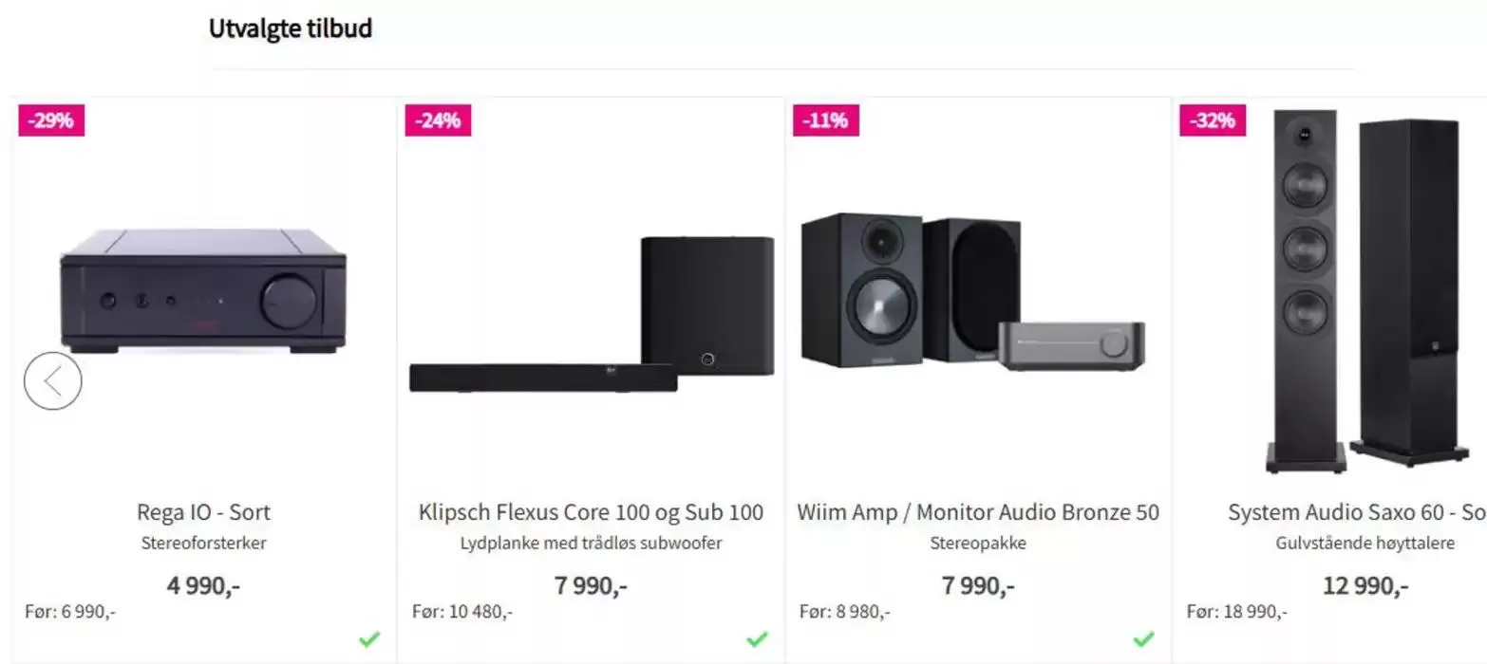Viewport: 1487px width, 664px height.
Task: Open Klipsch Flexus Core 100 og Sub 100
Action: pyautogui.click(x=591, y=513)
